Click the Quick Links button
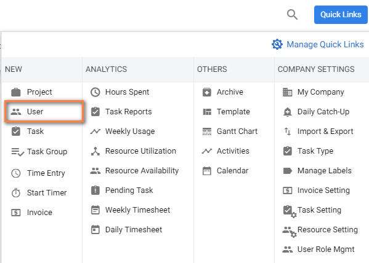Viewport: 369px width, 263px height. click(x=341, y=15)
